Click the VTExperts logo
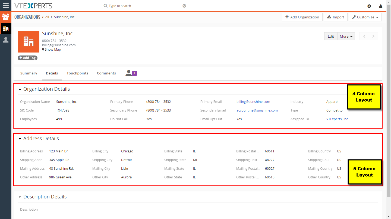This screenshot has height=219, width=391. [33, 6]
